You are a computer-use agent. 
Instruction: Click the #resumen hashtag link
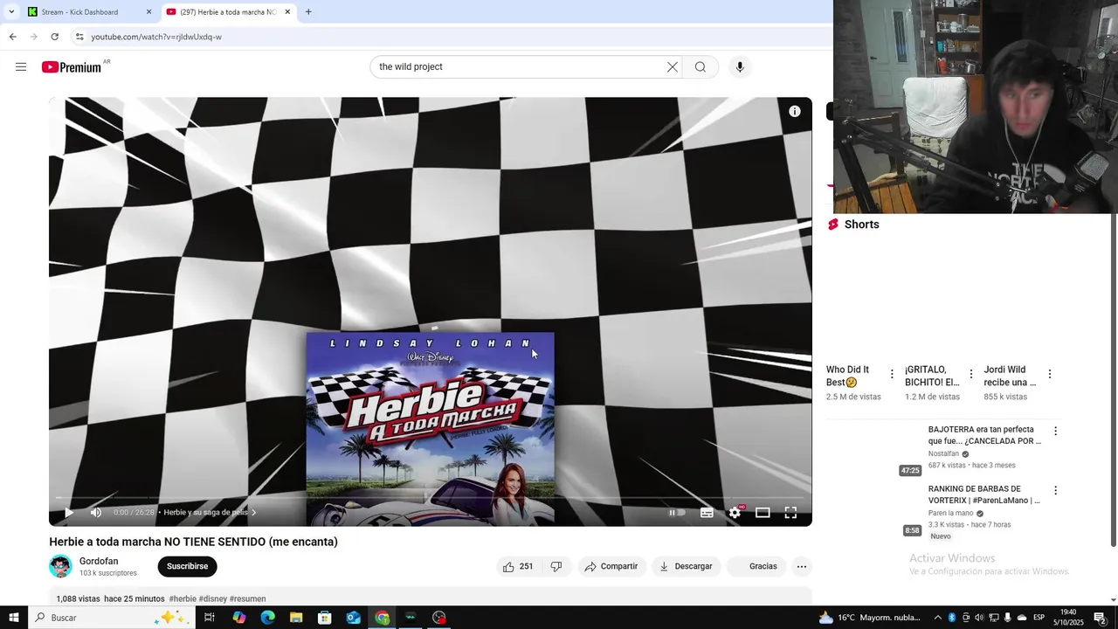pyautogui.click(x=248, y=599)
